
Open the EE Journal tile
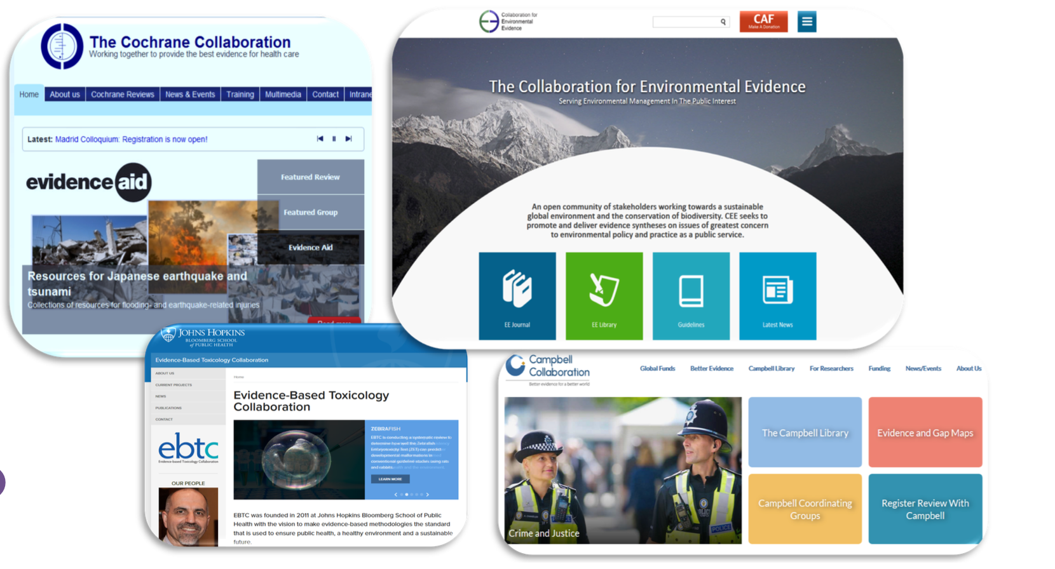click(x=517, y=296)
